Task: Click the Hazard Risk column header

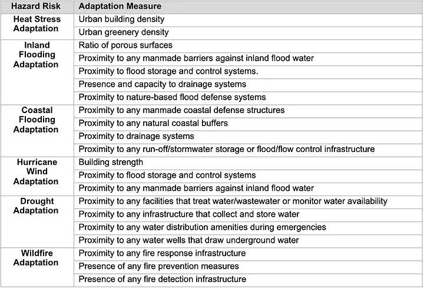Action: 37,6
